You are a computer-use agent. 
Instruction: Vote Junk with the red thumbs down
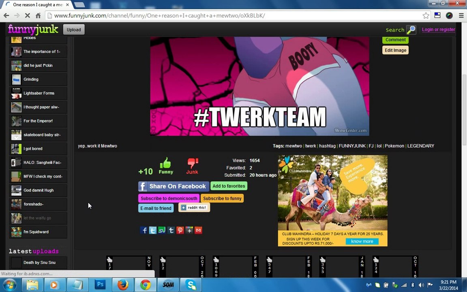193,166
